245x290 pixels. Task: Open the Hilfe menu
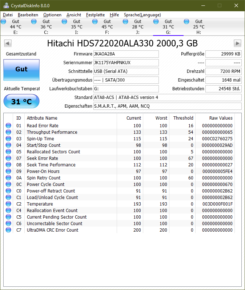coord(114,15)
